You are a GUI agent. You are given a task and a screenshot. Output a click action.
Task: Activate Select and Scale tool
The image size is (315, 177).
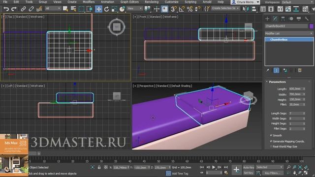click(114, 9)
